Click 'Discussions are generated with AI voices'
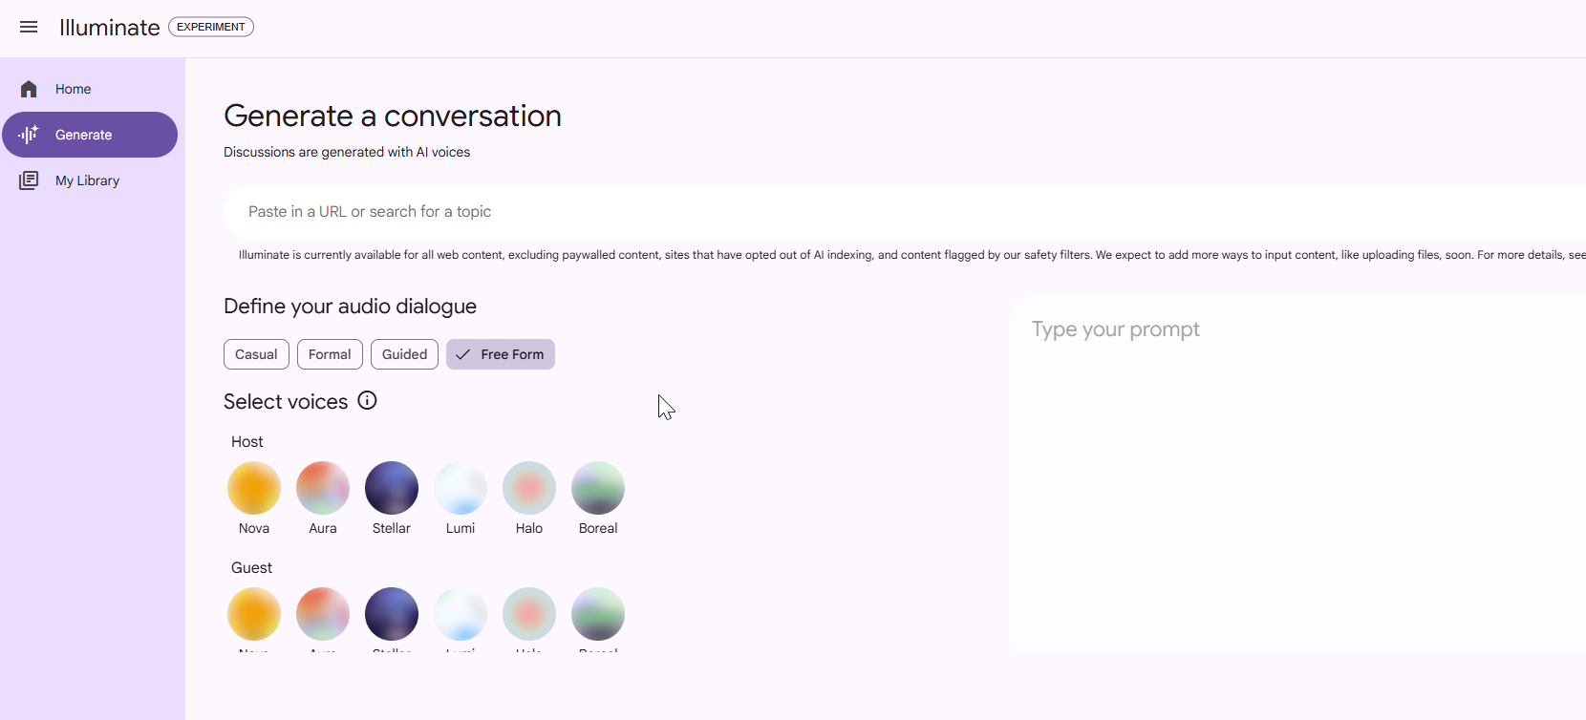Viewport: 1586px width, 720px height. pos(347,152)
